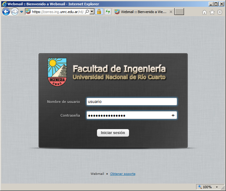
Task: Click the Internet Explorer title bar logo
Action: click(x=4, y=4)
